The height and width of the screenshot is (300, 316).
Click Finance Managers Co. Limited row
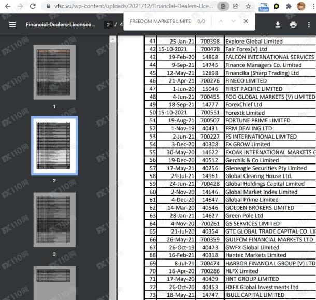tap(230, 65)
